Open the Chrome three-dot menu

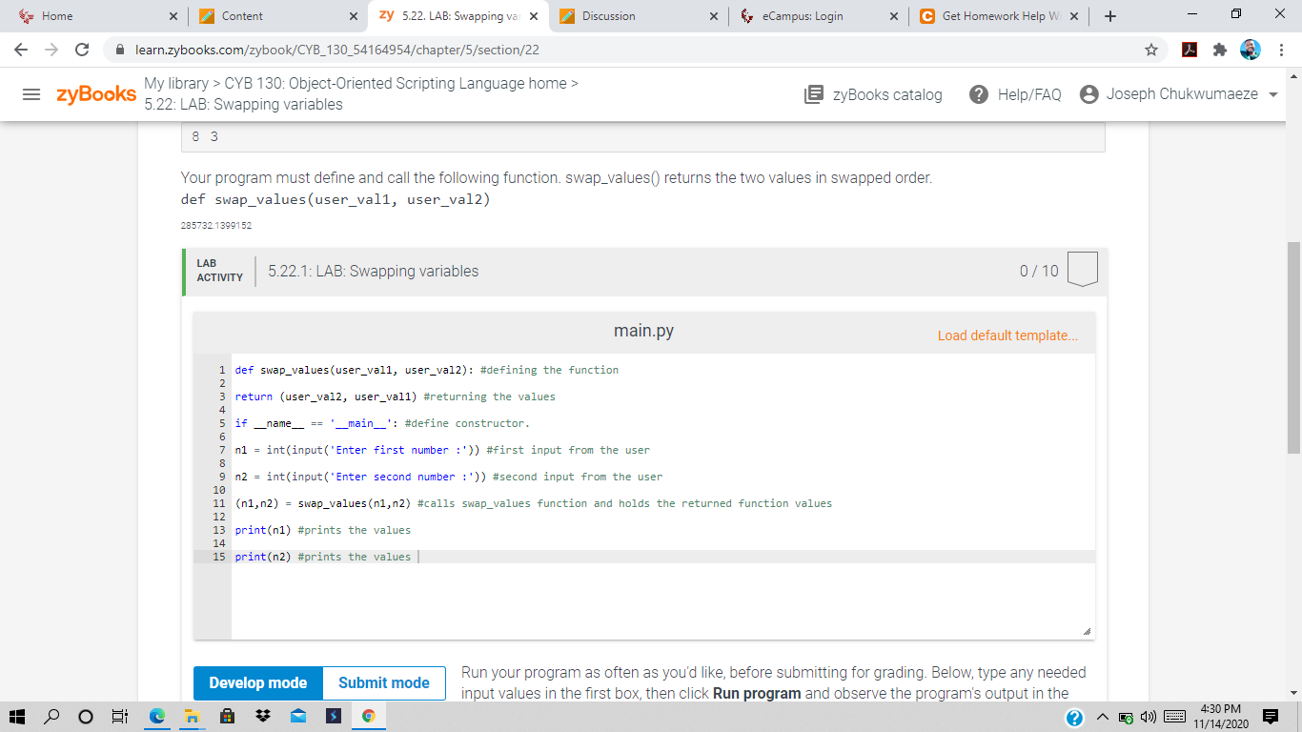point(1281,50)
